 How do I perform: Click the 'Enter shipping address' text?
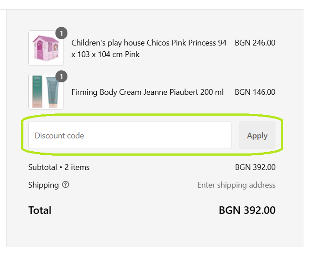tap(236, 185)
